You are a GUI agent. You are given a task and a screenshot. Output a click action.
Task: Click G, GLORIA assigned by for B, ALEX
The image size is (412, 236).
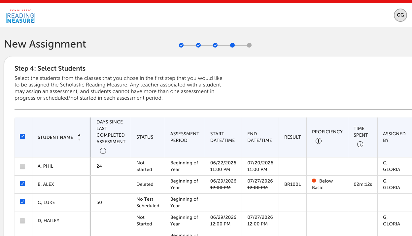[392, 184]
